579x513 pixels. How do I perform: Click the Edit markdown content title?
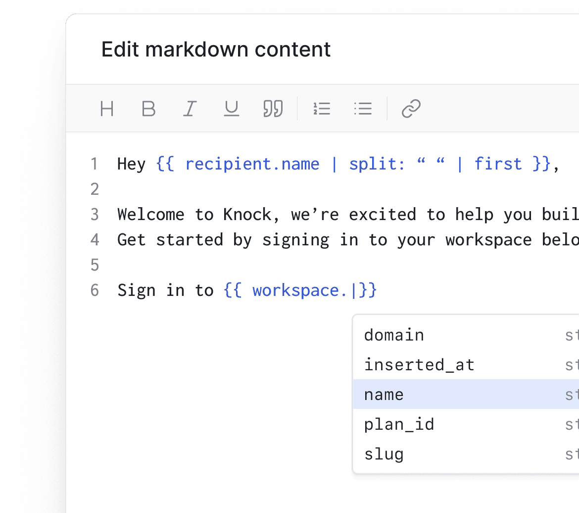tap(216, 49)
